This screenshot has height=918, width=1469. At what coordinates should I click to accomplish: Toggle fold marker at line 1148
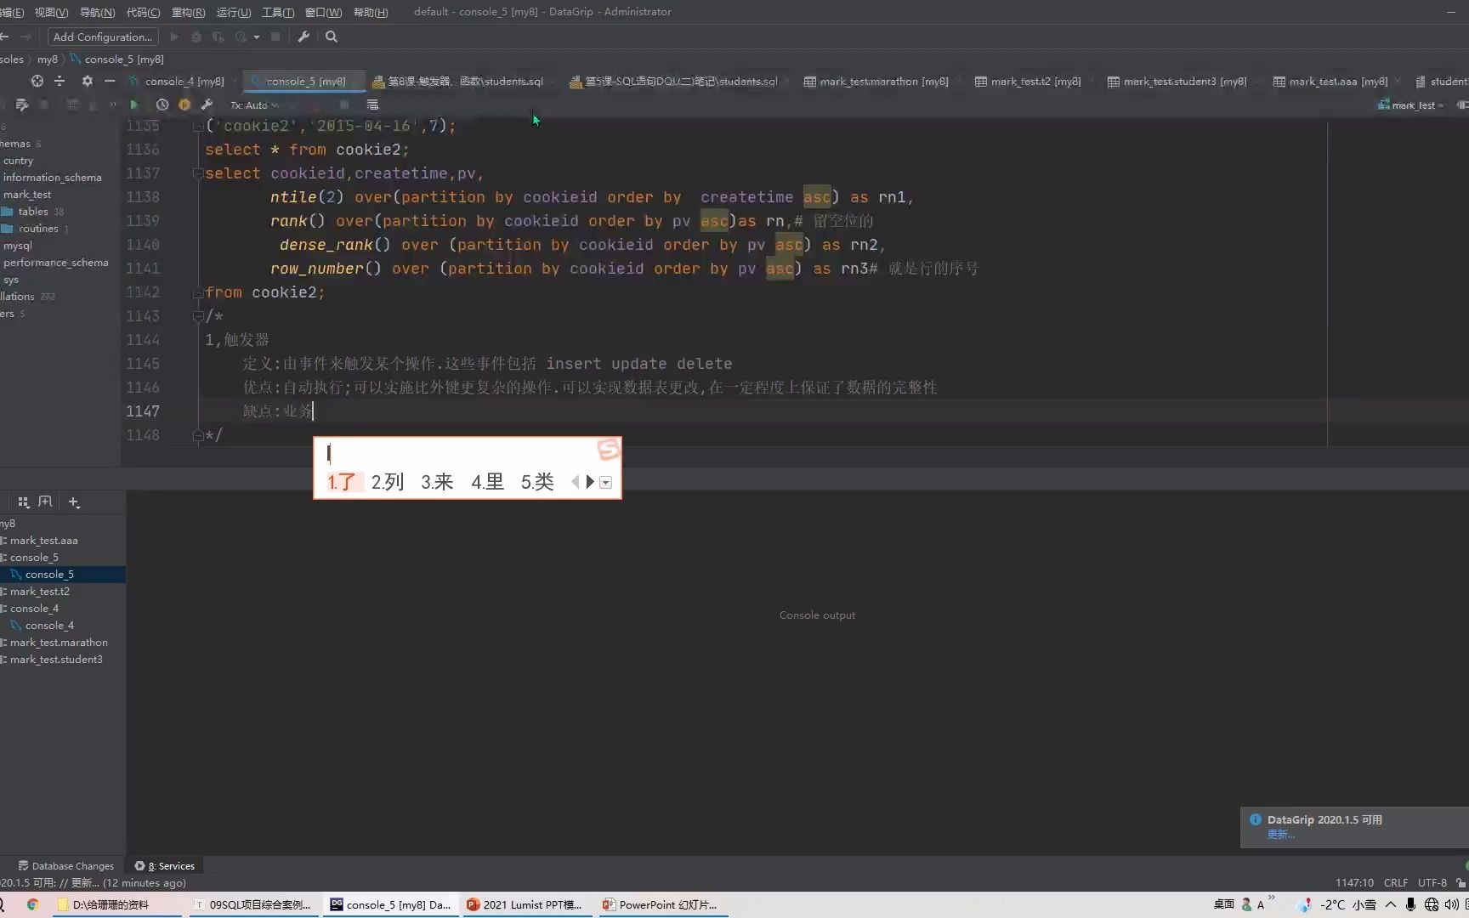coord(197,435)
